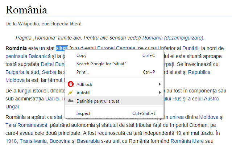This screenshot has height=145, width=232.
Task: Open the Romania (dezambiguizare) link
Action: tap(173, 38)
